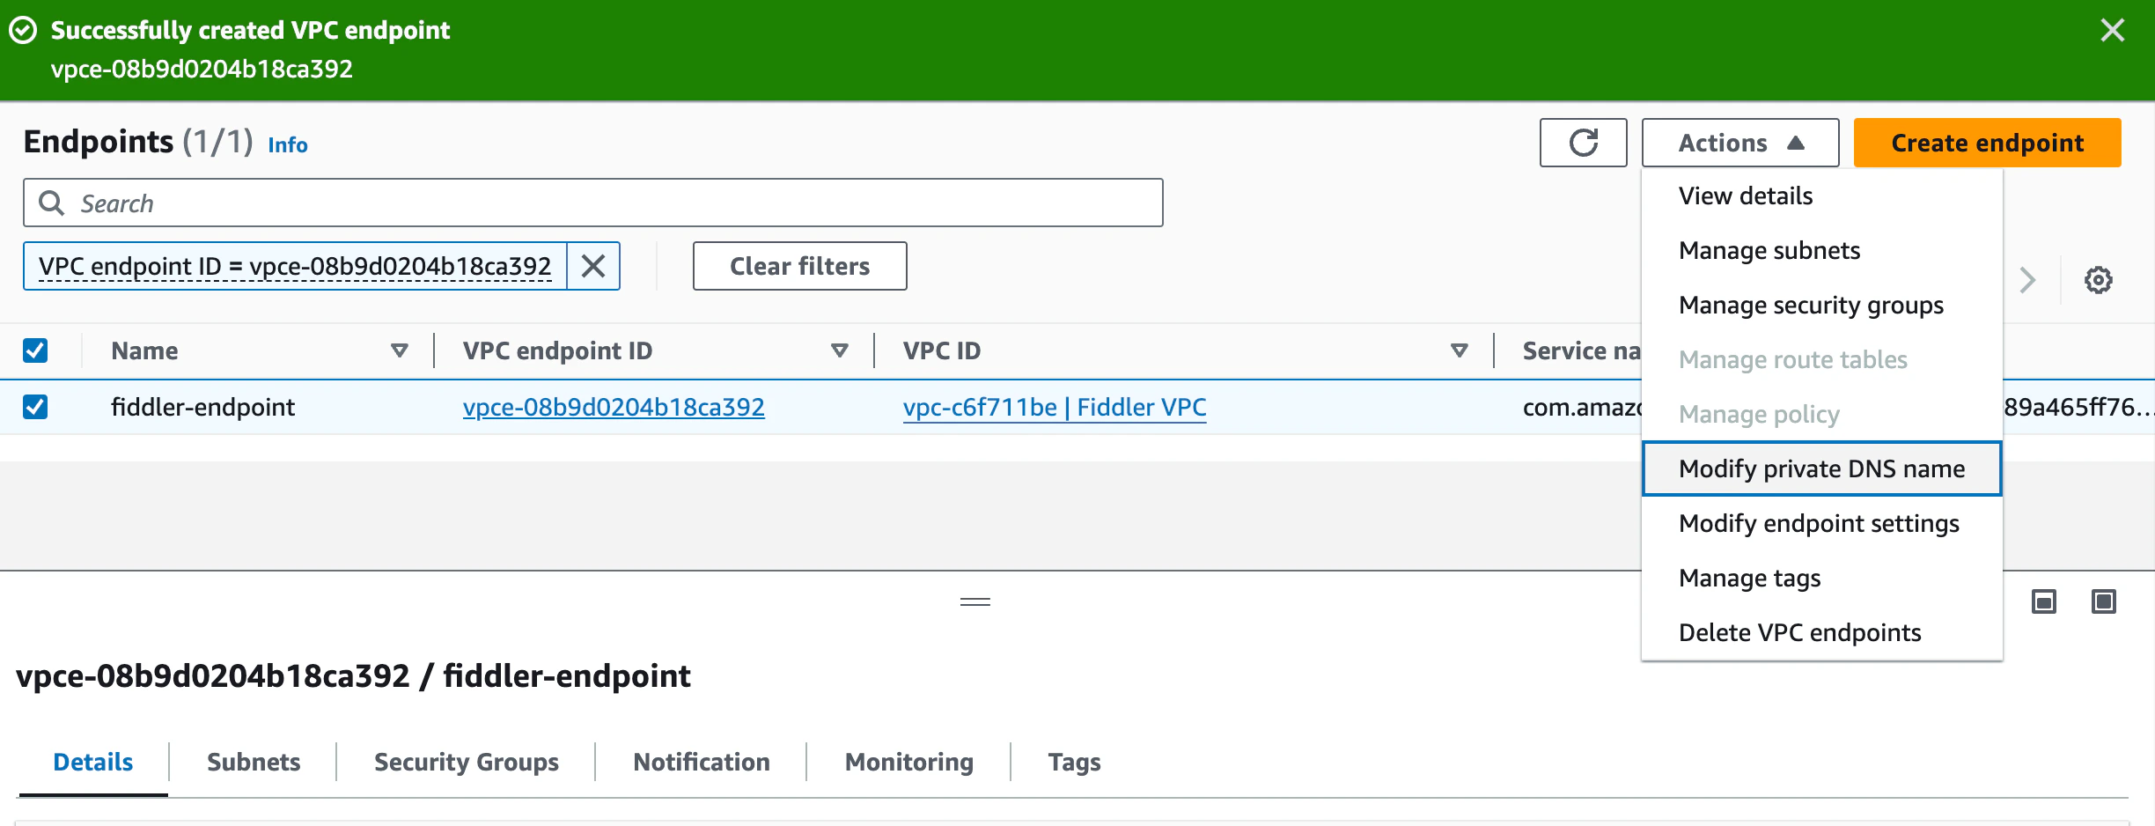
Task: Open vpc-c6f711be Fiddler VPC link
Action: [x=1055, y=407]
